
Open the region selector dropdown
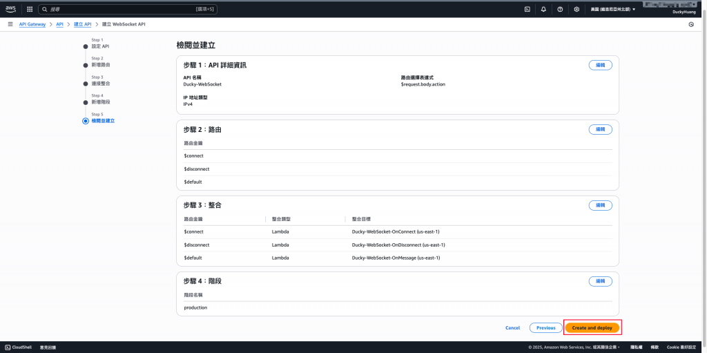[613, 9]
